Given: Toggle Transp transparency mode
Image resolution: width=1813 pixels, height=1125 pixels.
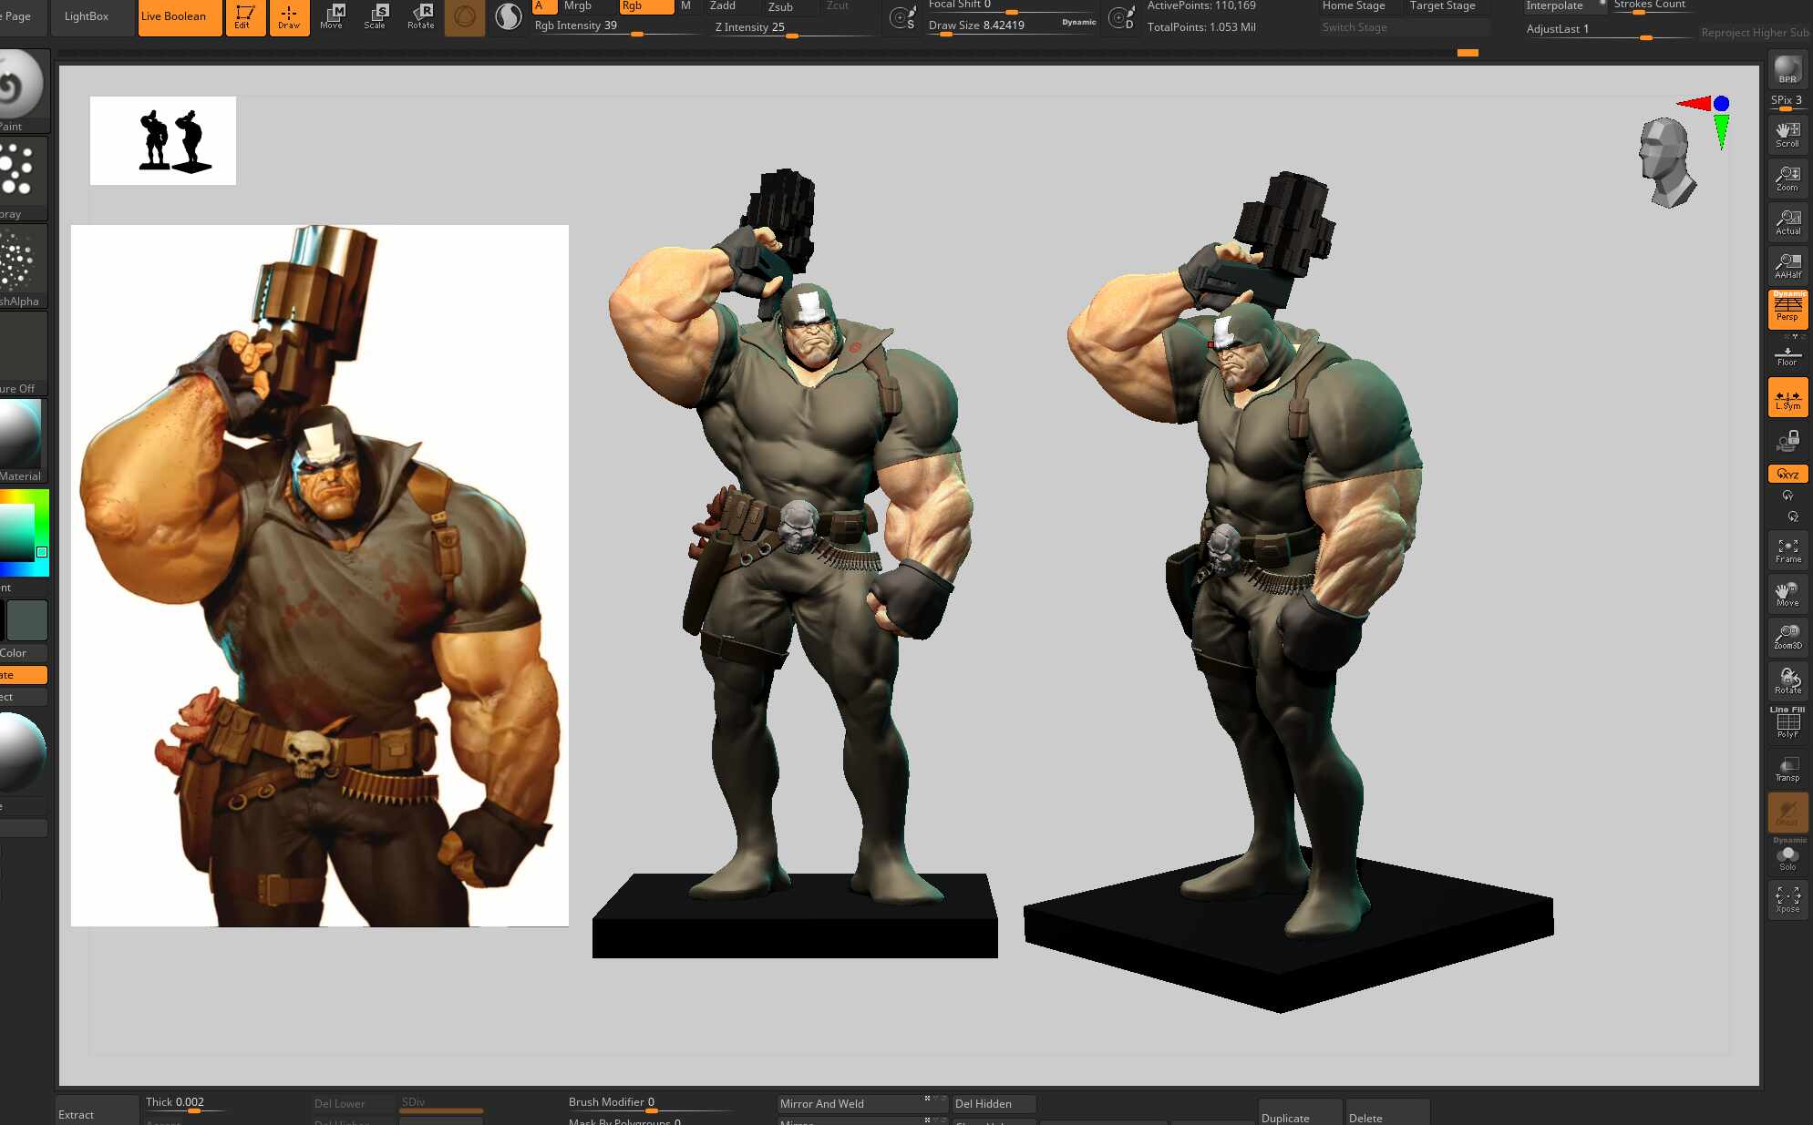Looking at the screenshot, I should coord(1787,769).
